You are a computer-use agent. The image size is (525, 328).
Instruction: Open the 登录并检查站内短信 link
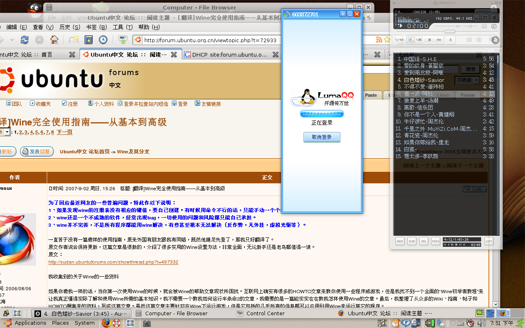tap(143, 104)
